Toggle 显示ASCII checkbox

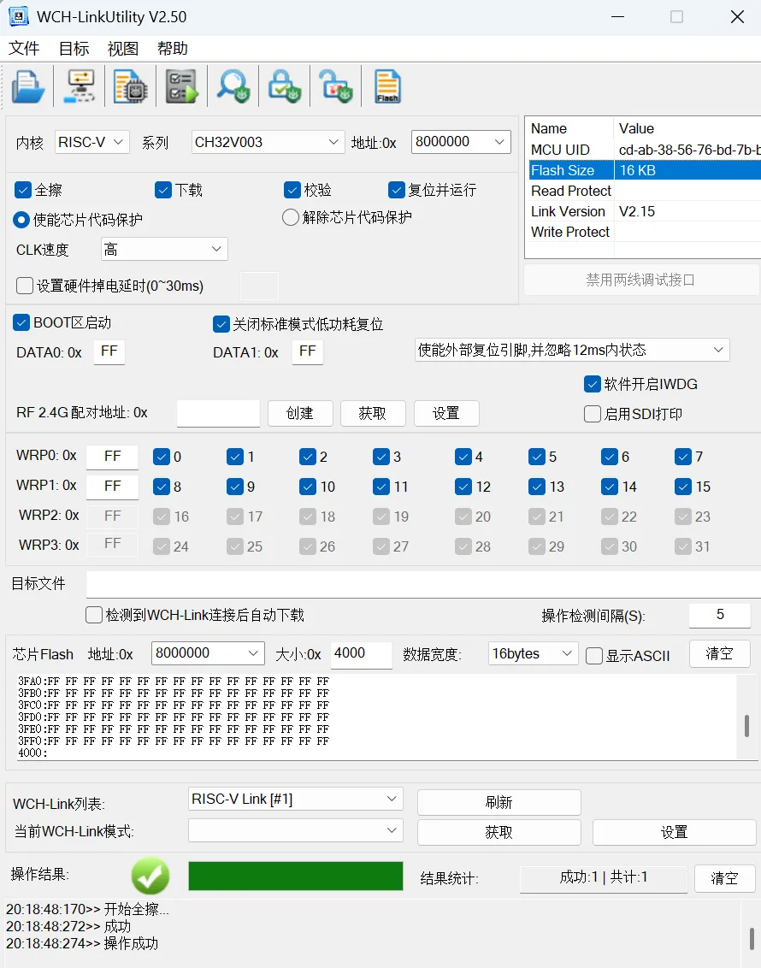[593, 656]
